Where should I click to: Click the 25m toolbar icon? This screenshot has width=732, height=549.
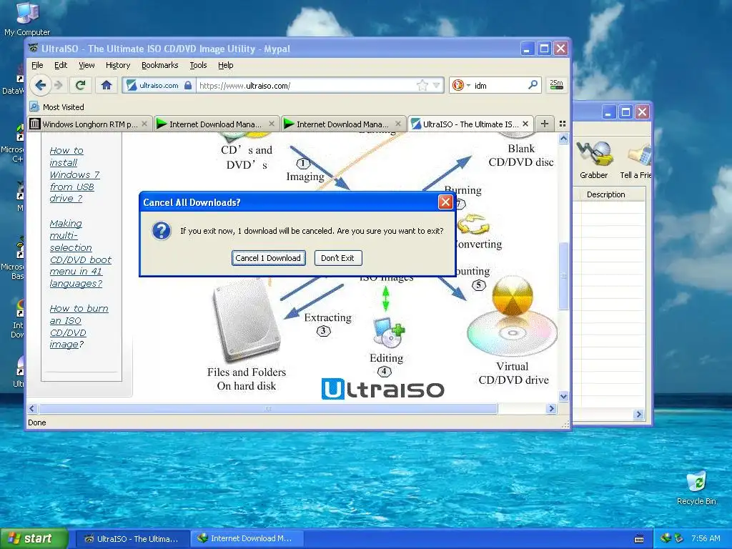coord(556,85)
